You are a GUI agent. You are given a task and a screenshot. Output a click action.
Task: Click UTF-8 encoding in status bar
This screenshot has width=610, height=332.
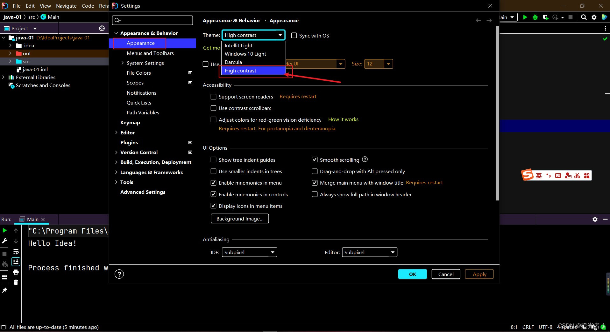pyautogui.click(x=545, y=327)
